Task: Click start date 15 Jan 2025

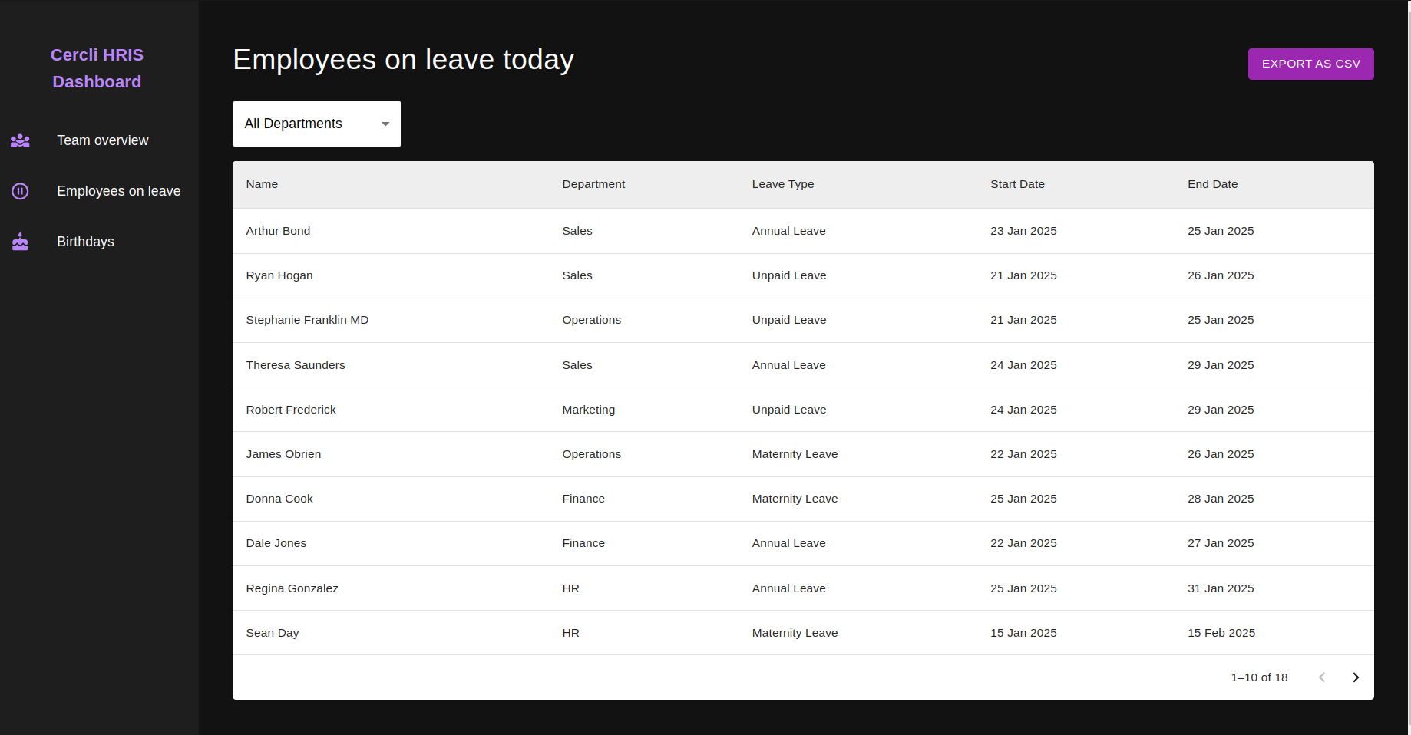Action: pos(1023,633)
